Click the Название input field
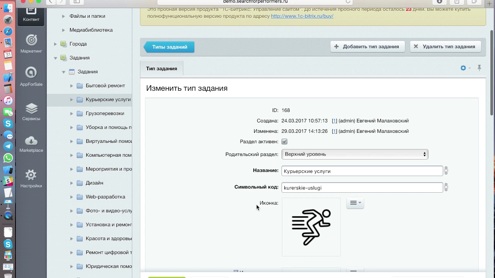This screenshot has height=278, width=495. (x=362, y=171)
